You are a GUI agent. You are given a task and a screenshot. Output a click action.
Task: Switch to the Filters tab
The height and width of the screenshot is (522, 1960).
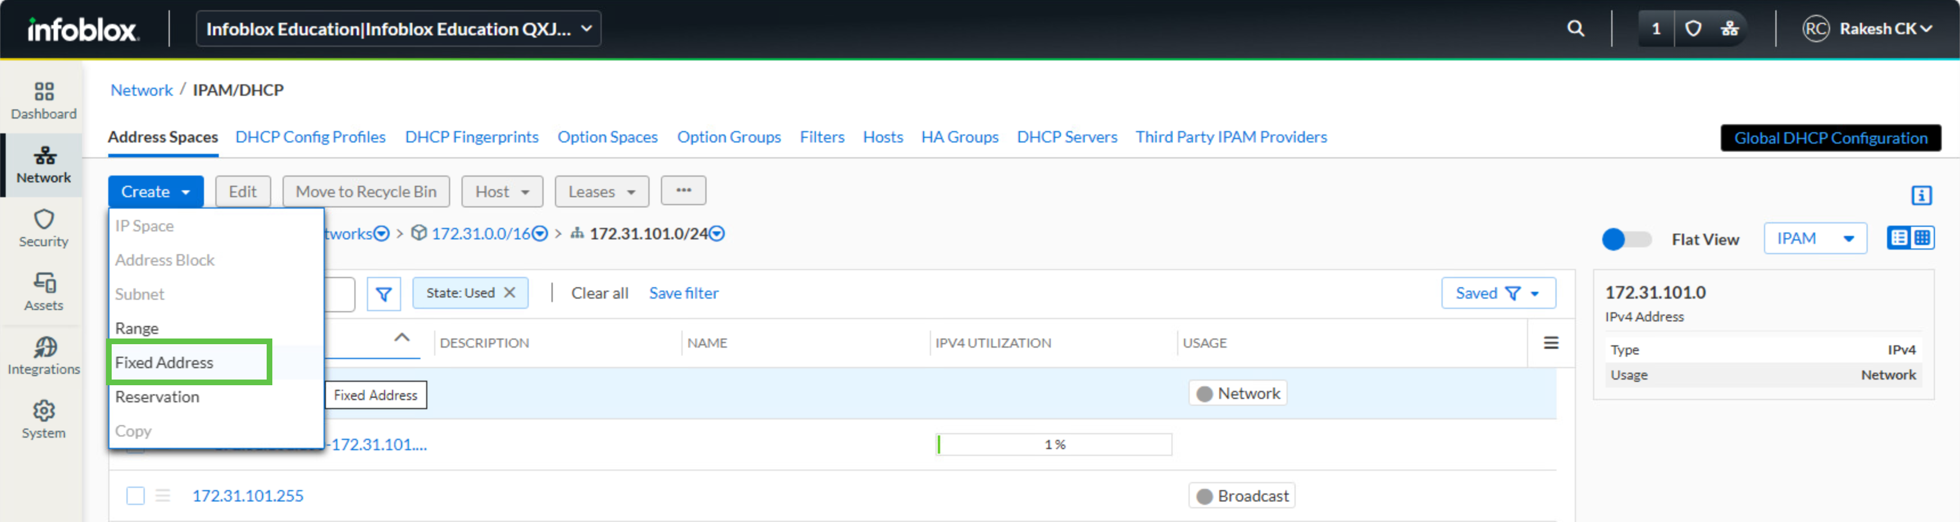point(822,138)
